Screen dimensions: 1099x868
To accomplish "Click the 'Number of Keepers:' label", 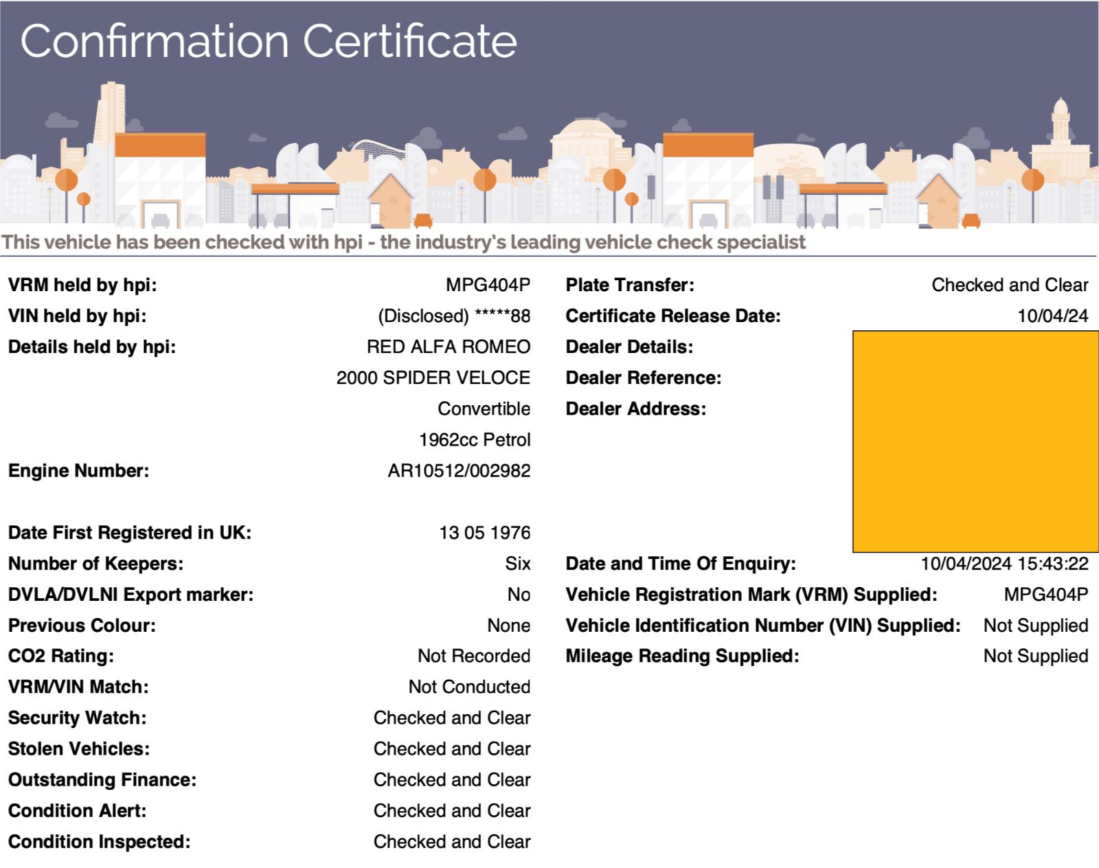I will pyautogui.click(x=95, y=564).
